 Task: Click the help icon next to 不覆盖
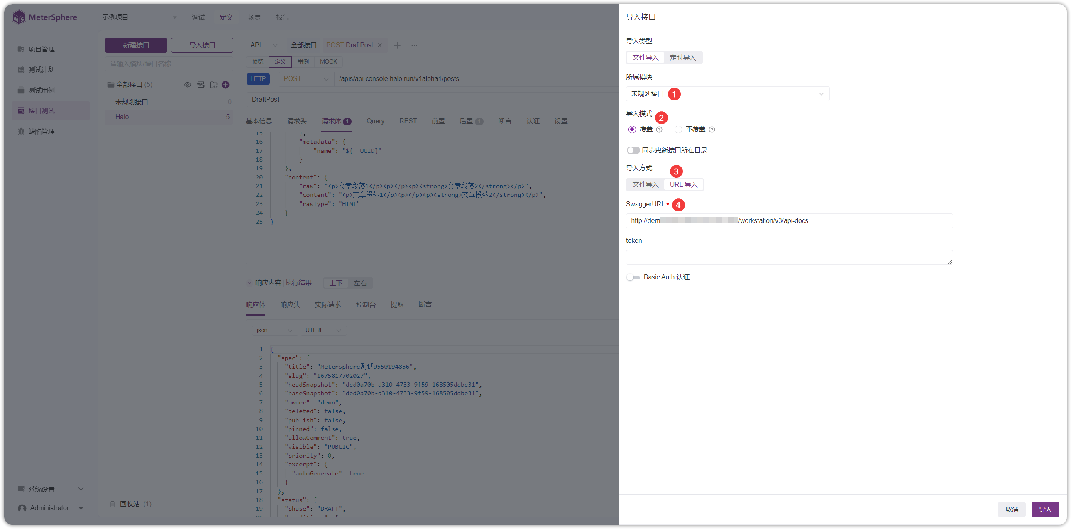tap(712, 130)
